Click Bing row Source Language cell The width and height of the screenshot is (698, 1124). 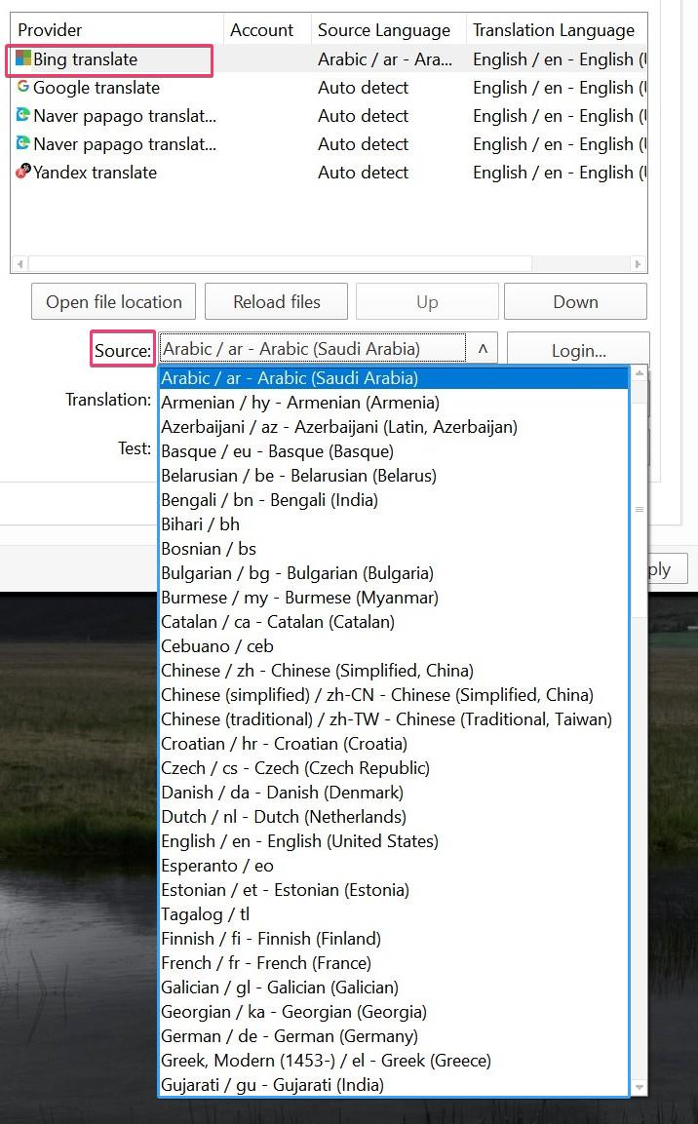point(388,58)
